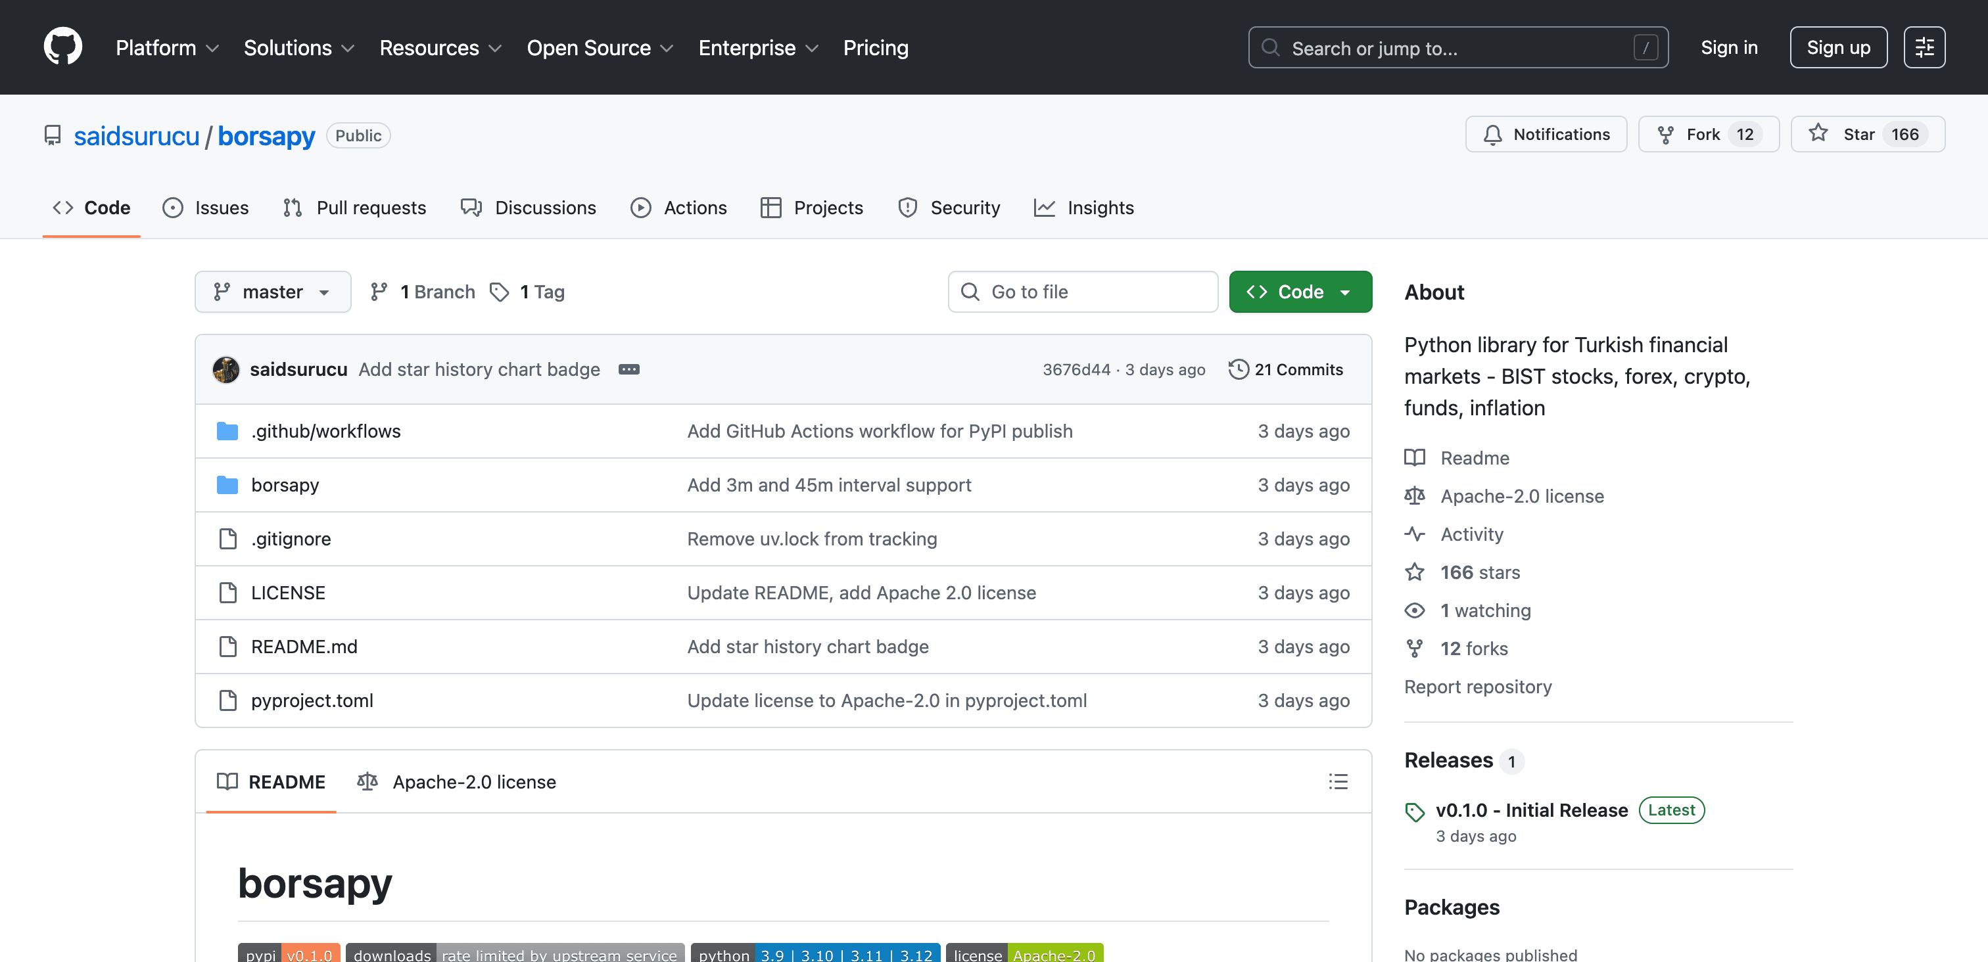Click the book icon beside Readme in About
Screen dimensions: 1988x962
(x=1415, y=457)
